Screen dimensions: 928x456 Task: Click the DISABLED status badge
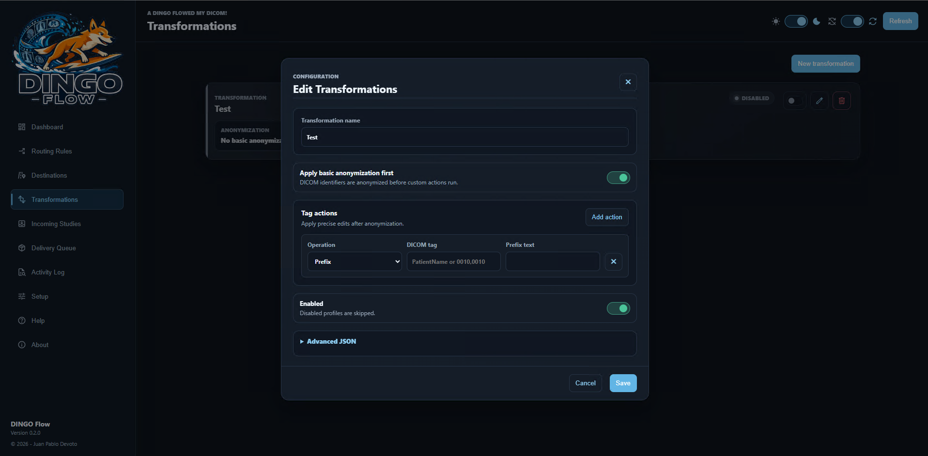coord(752,98)
